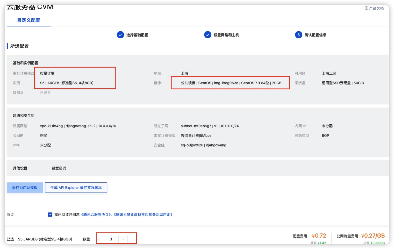This screenshot has width=394, height=249.
Task: Click the step 3 确认配置信息 circle
Action: (299, 35)
